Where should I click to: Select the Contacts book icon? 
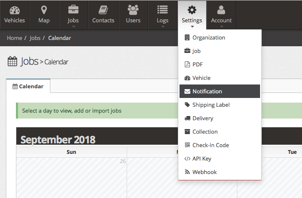tap(103, 10)
